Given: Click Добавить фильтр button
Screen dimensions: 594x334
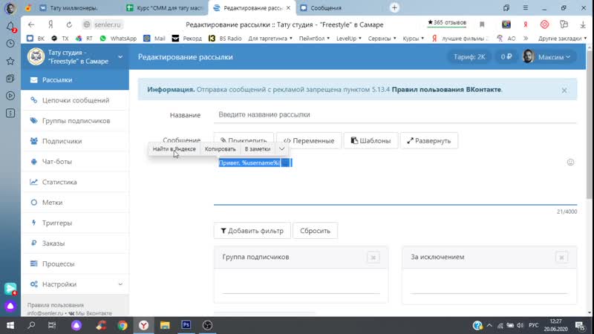Looking at the screenshot, I should click(252, 231).
